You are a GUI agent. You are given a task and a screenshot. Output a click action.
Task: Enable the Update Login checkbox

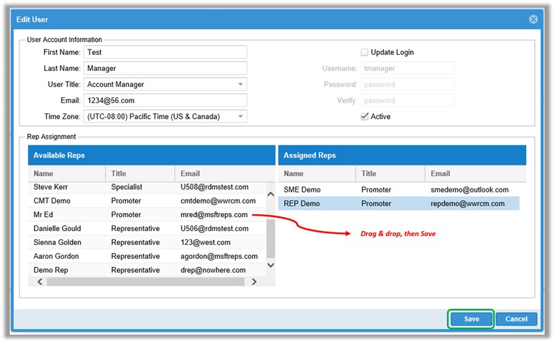(364, 52)
